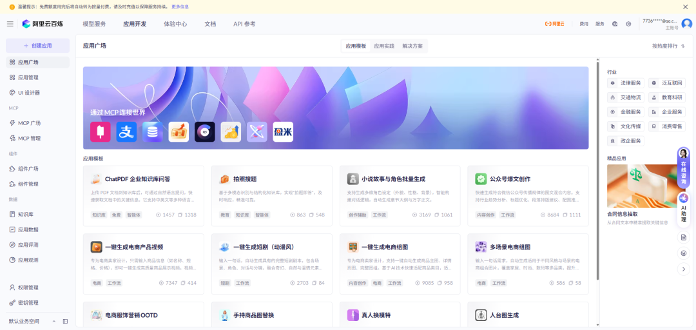This screenshot has height=330, width=696.
Task: Expand the floating panel right-arrow button
Action: [x=684, y=269]
